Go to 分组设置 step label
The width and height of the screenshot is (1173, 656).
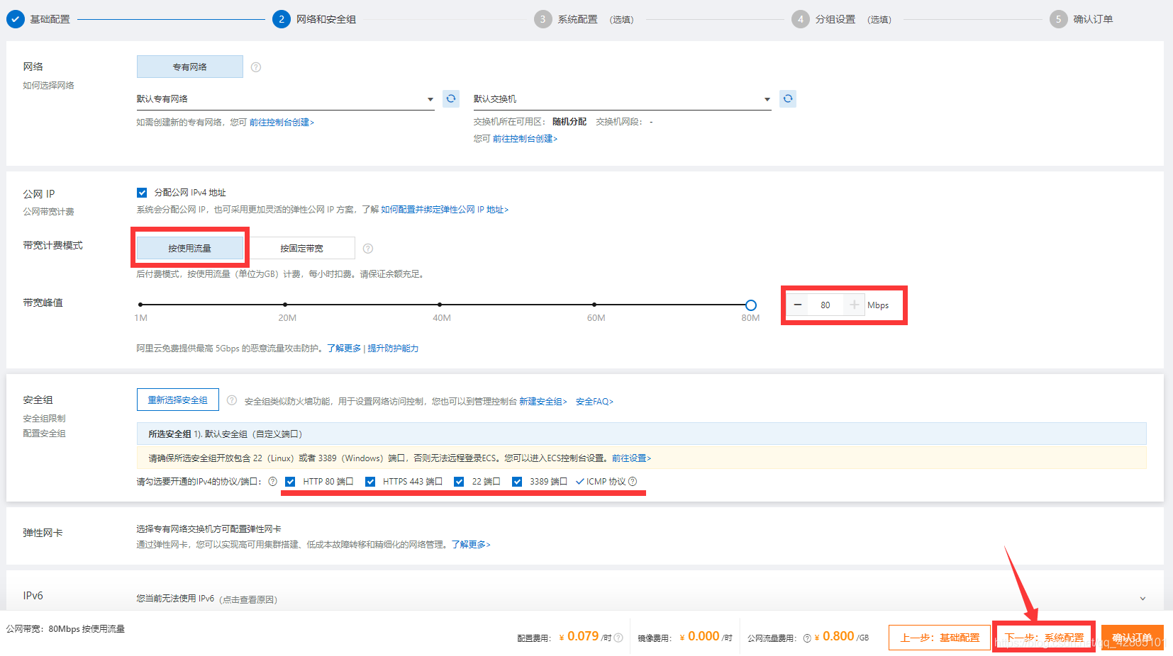835,19
